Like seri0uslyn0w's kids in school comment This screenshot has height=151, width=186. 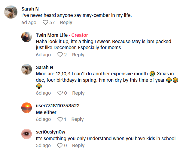point(60,146)
